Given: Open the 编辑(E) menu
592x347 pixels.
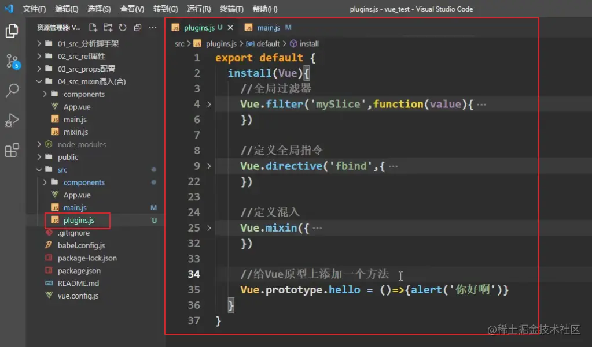Looking at the screenshot, I should (x=67, y=9).
